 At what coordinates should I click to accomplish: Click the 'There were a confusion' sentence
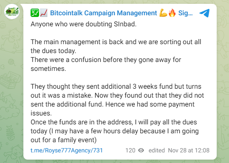point(106,64)
